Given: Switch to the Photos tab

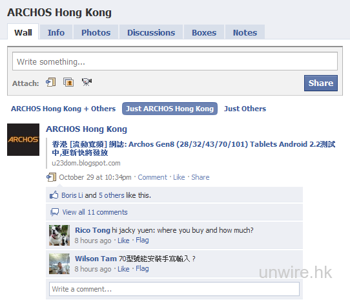Looking at the screenshot, I should (x=96, y=32).
